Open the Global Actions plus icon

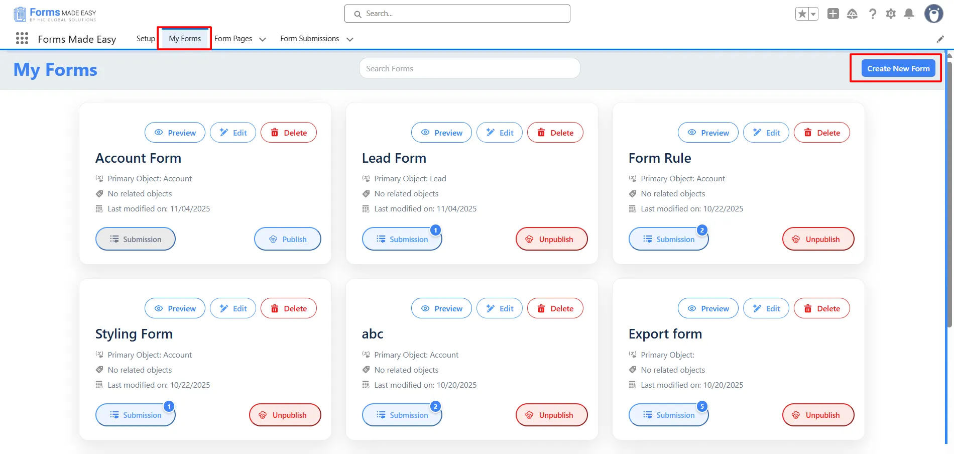tap(833, 14)
